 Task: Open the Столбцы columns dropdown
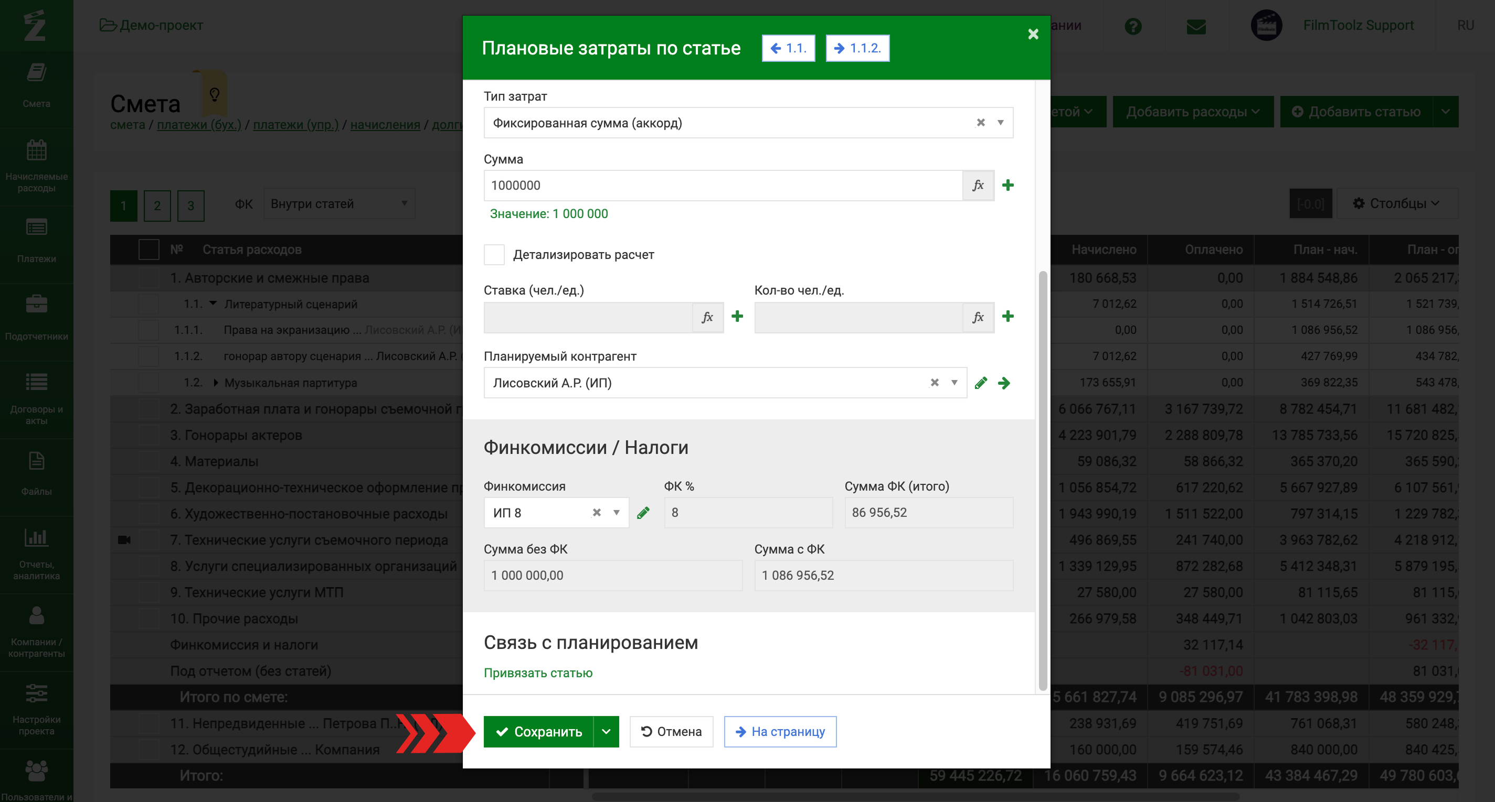pyautogui.click(x=1397, y=203)
